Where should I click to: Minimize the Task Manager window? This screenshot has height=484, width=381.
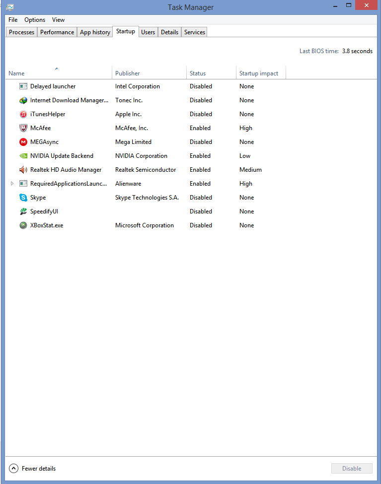335,5
